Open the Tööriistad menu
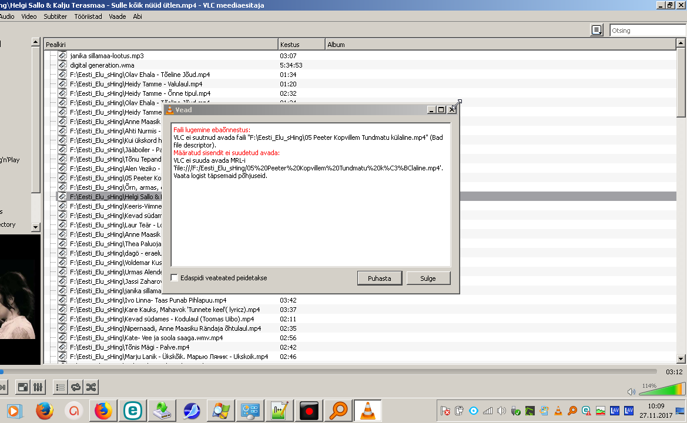 pos(88,16)
